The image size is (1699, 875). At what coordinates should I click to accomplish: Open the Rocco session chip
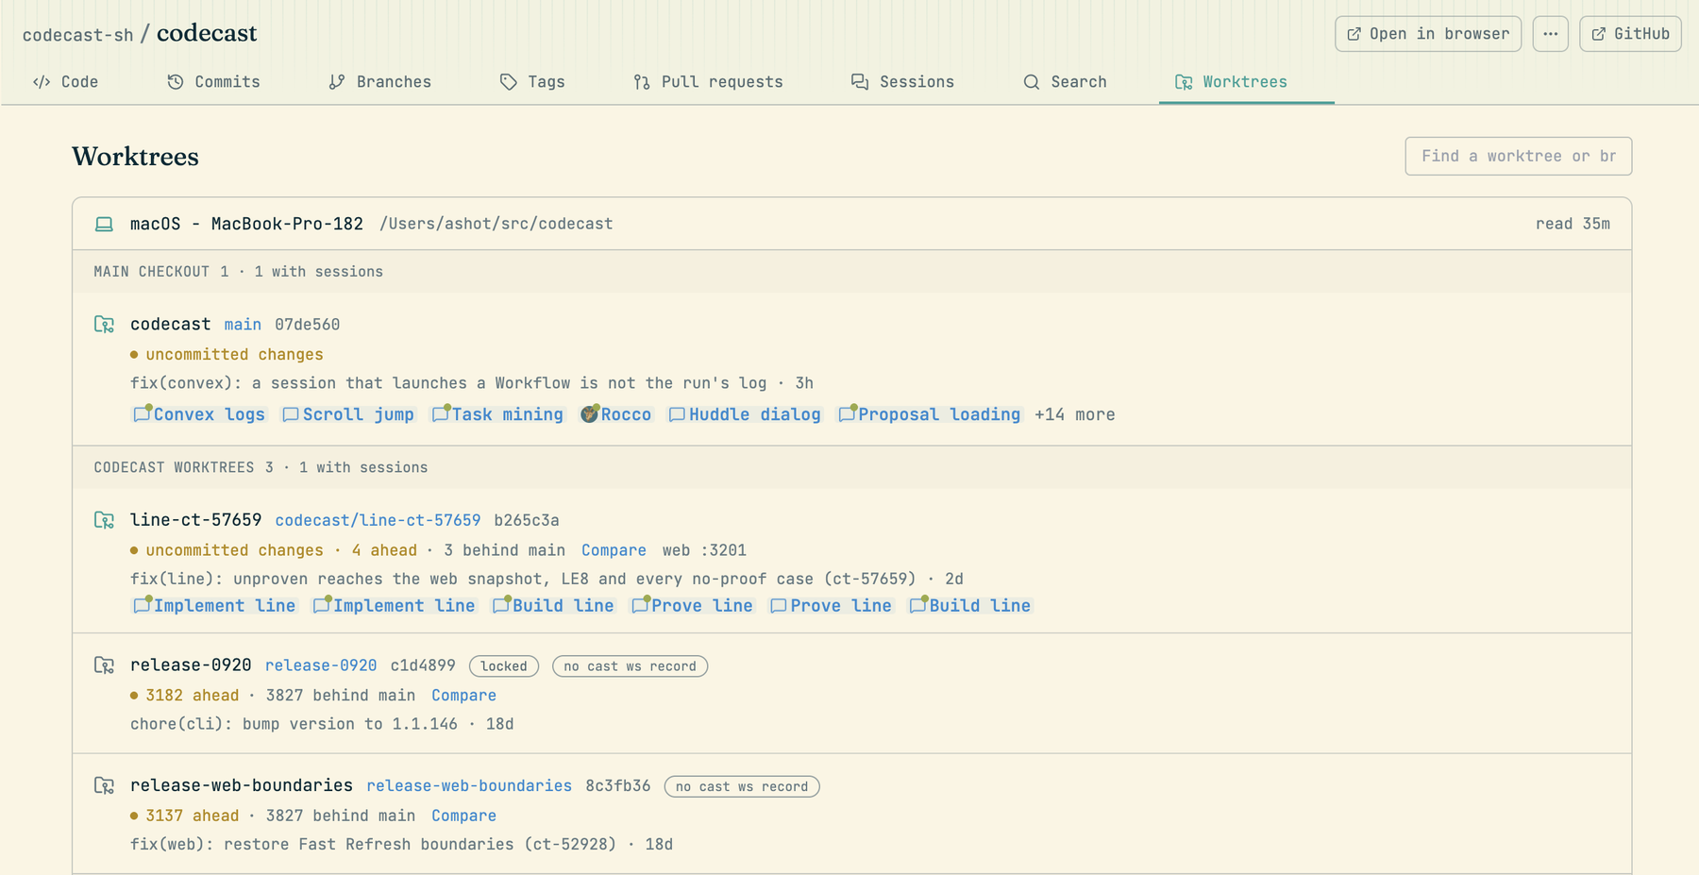coord(615,414)
